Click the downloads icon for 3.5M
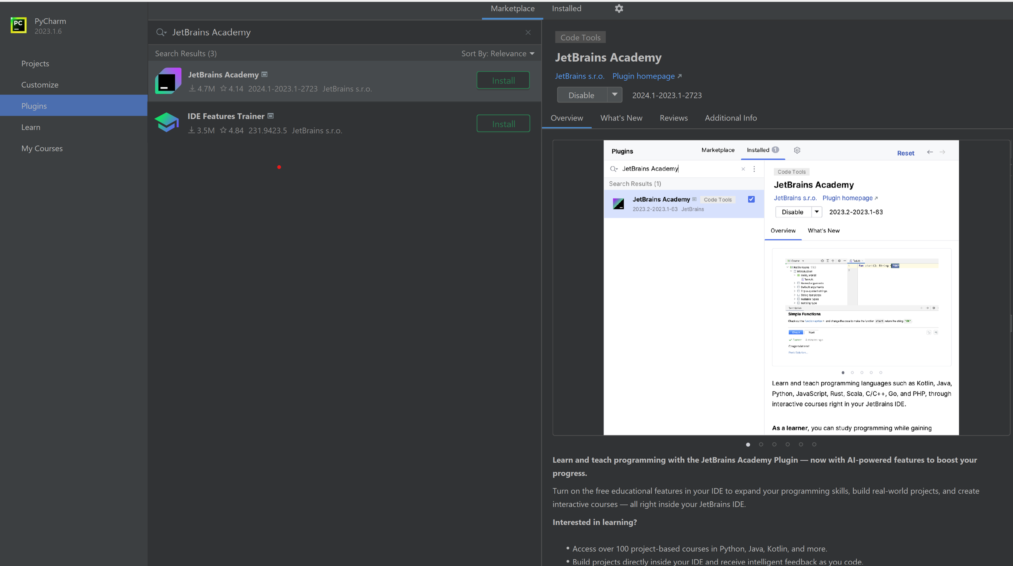 tap(192, 130)
